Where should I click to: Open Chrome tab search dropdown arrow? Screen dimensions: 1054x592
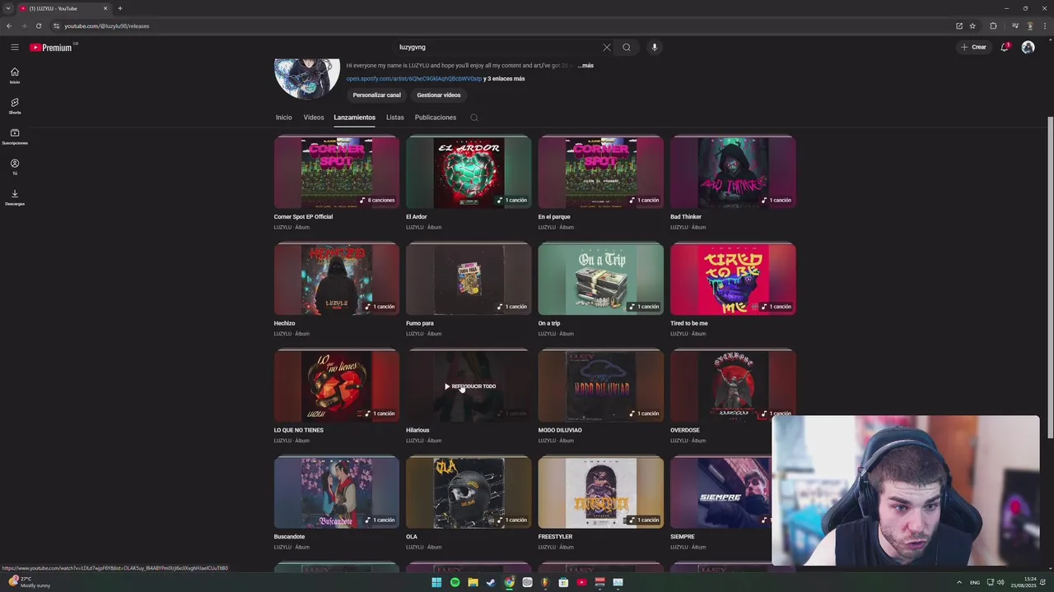point(8,8)
